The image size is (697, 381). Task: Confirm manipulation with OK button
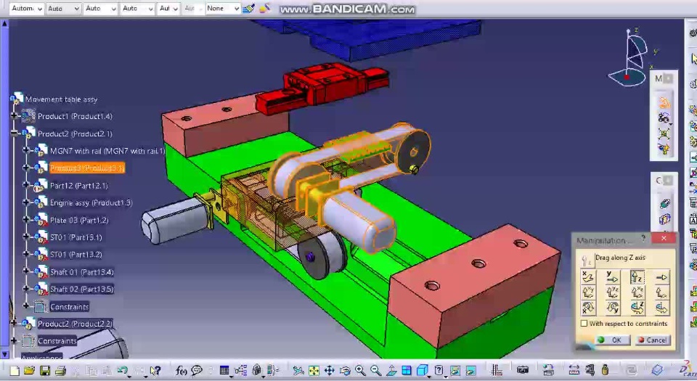(x=613, y=340)
